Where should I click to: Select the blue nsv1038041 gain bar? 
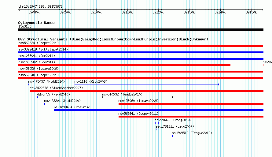[x=141, y=59]
